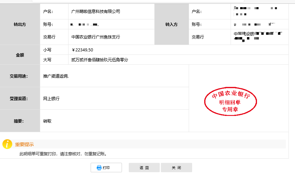Select uppercase amount 贰万贰仟叁佰肆拾玖元伍角零分

[x=99, y=60]
